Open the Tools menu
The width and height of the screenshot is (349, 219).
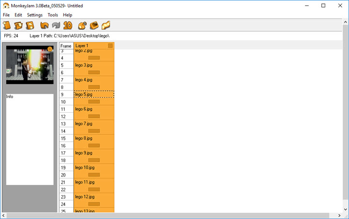pyautogui.click(x=53, y=15)
